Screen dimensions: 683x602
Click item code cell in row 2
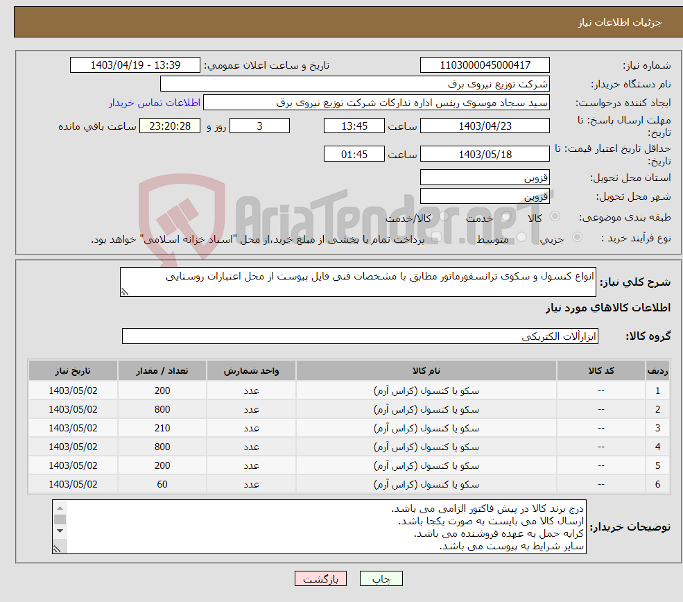coord(601,409)
